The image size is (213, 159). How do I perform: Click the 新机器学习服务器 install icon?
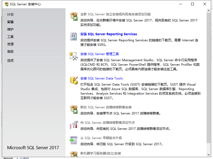[x=74, y=154]
